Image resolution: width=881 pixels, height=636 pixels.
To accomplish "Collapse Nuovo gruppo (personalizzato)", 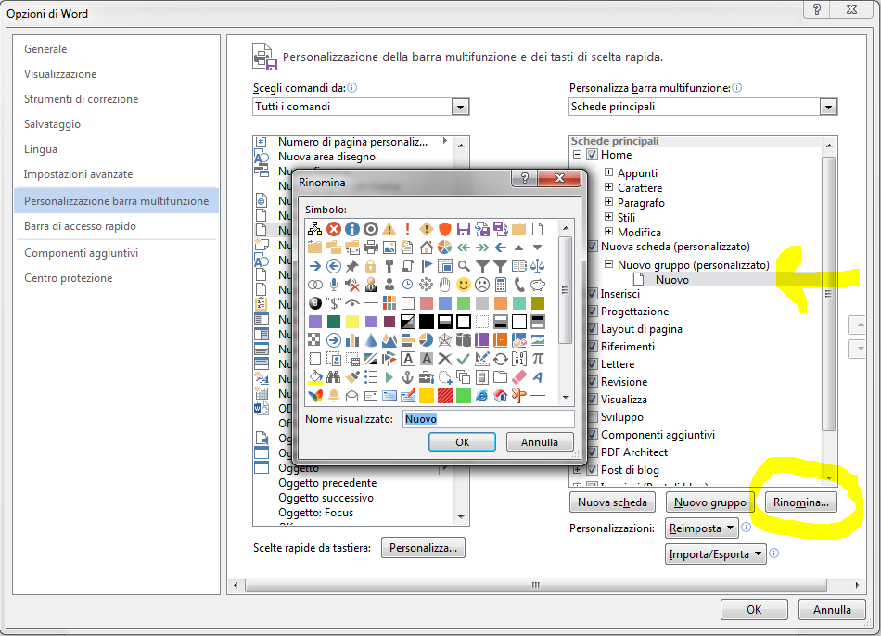I will pyautogui.click(x=608, y=263).
